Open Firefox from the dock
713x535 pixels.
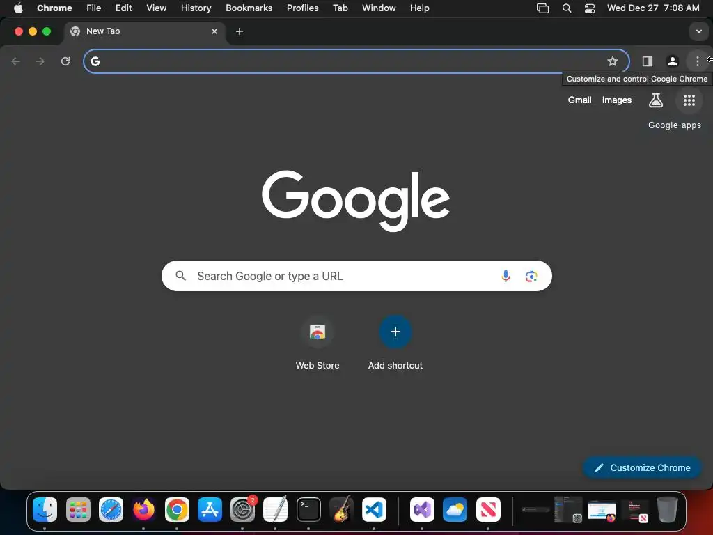(143, 509)
